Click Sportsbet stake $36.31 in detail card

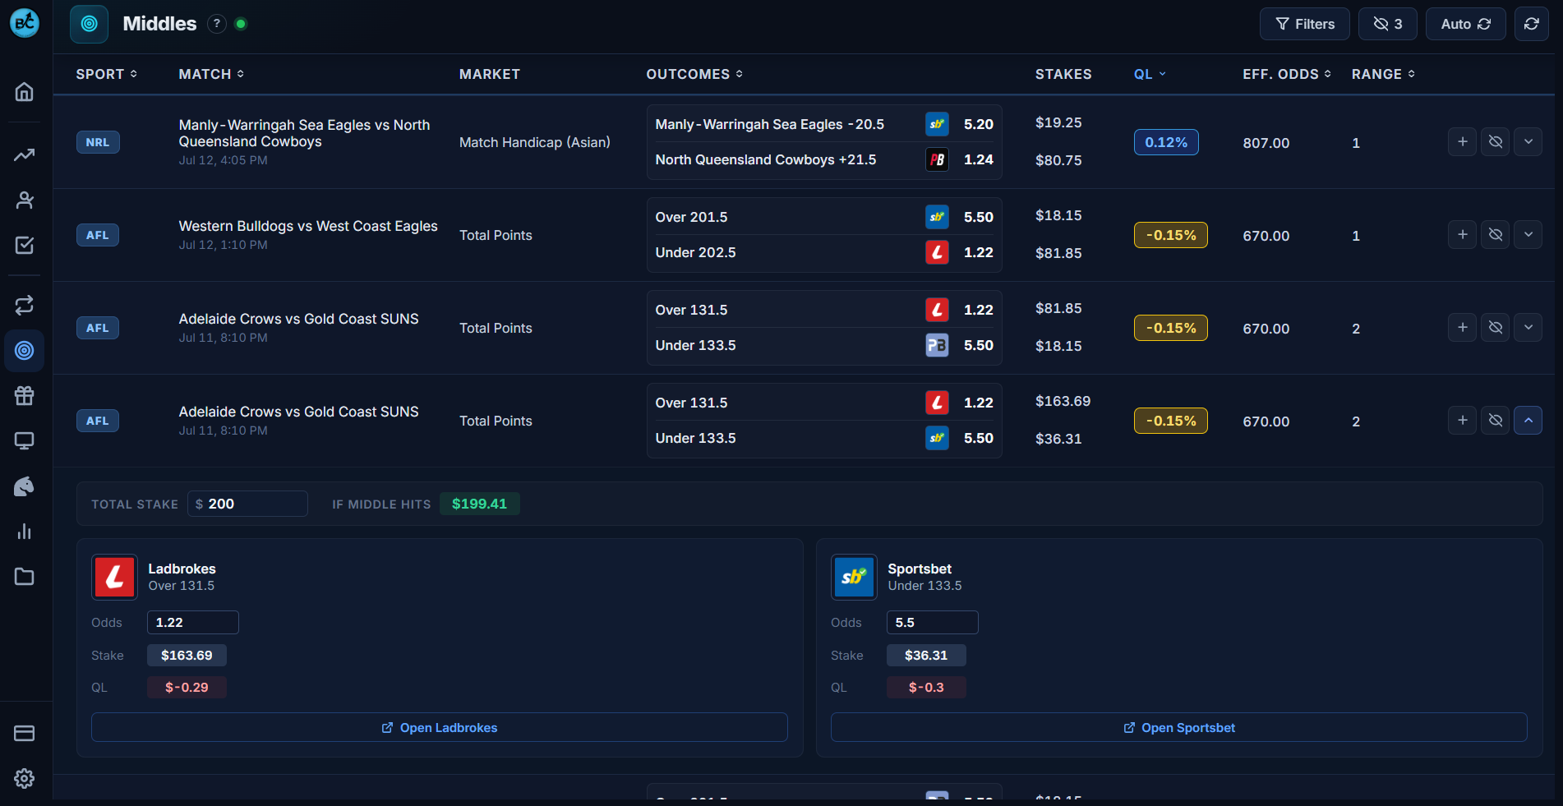[x=926, y=655]
